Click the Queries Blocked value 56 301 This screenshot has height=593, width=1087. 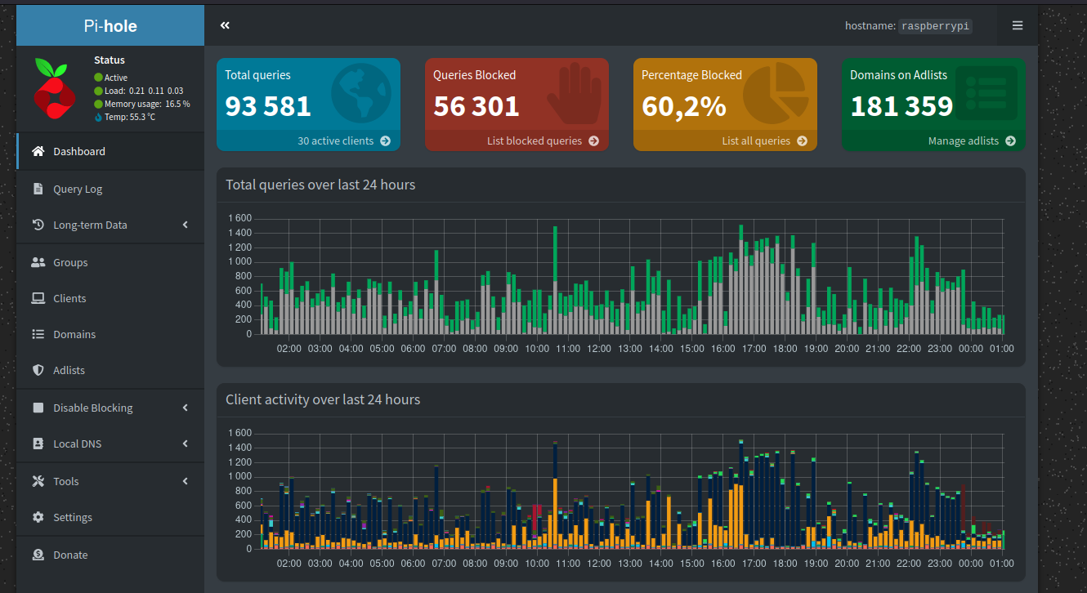coord(476,106)
